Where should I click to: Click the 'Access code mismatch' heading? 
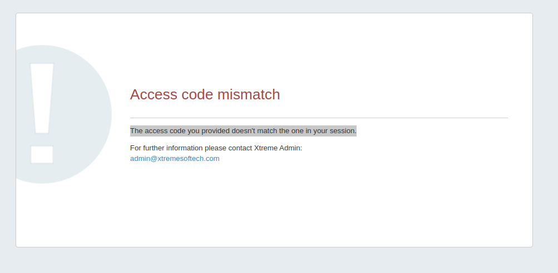point(205,94)
